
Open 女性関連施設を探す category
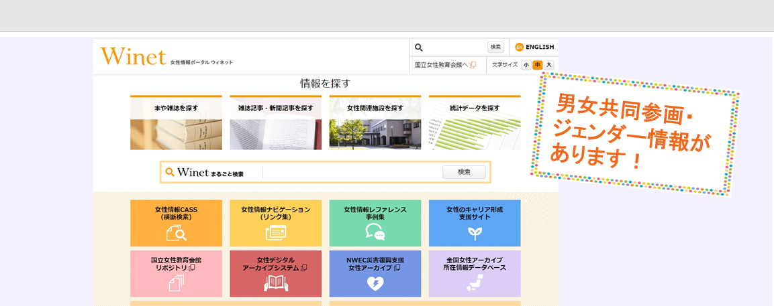(x=375, y=123)
